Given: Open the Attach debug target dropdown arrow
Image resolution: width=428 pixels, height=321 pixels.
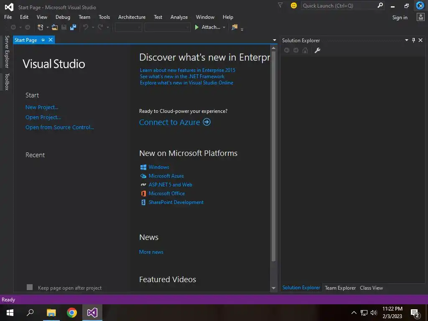Looking at the screenshot, I should (x=224, y=27).
